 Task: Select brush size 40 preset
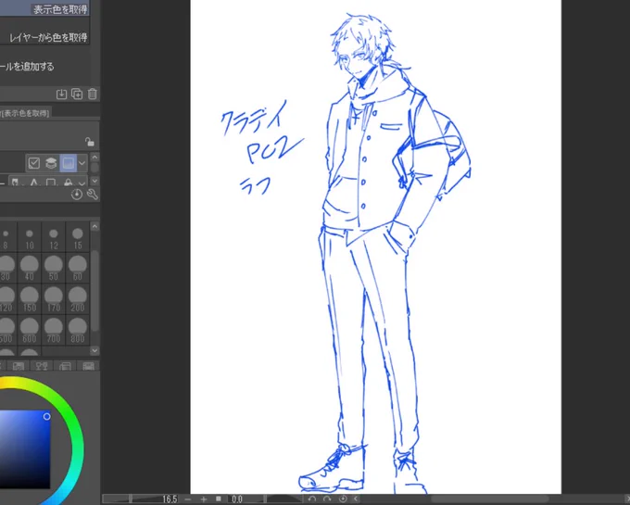(30, 268)
